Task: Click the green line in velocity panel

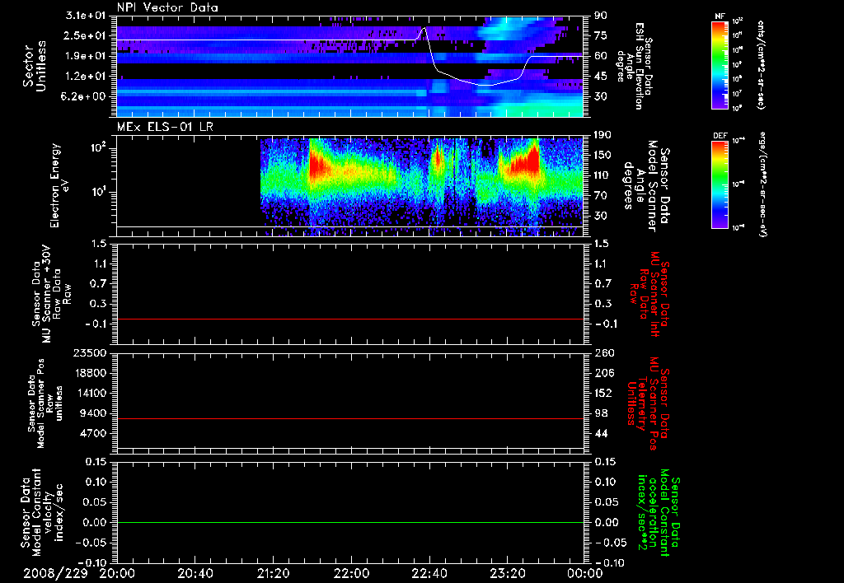Action: (349, 522)
